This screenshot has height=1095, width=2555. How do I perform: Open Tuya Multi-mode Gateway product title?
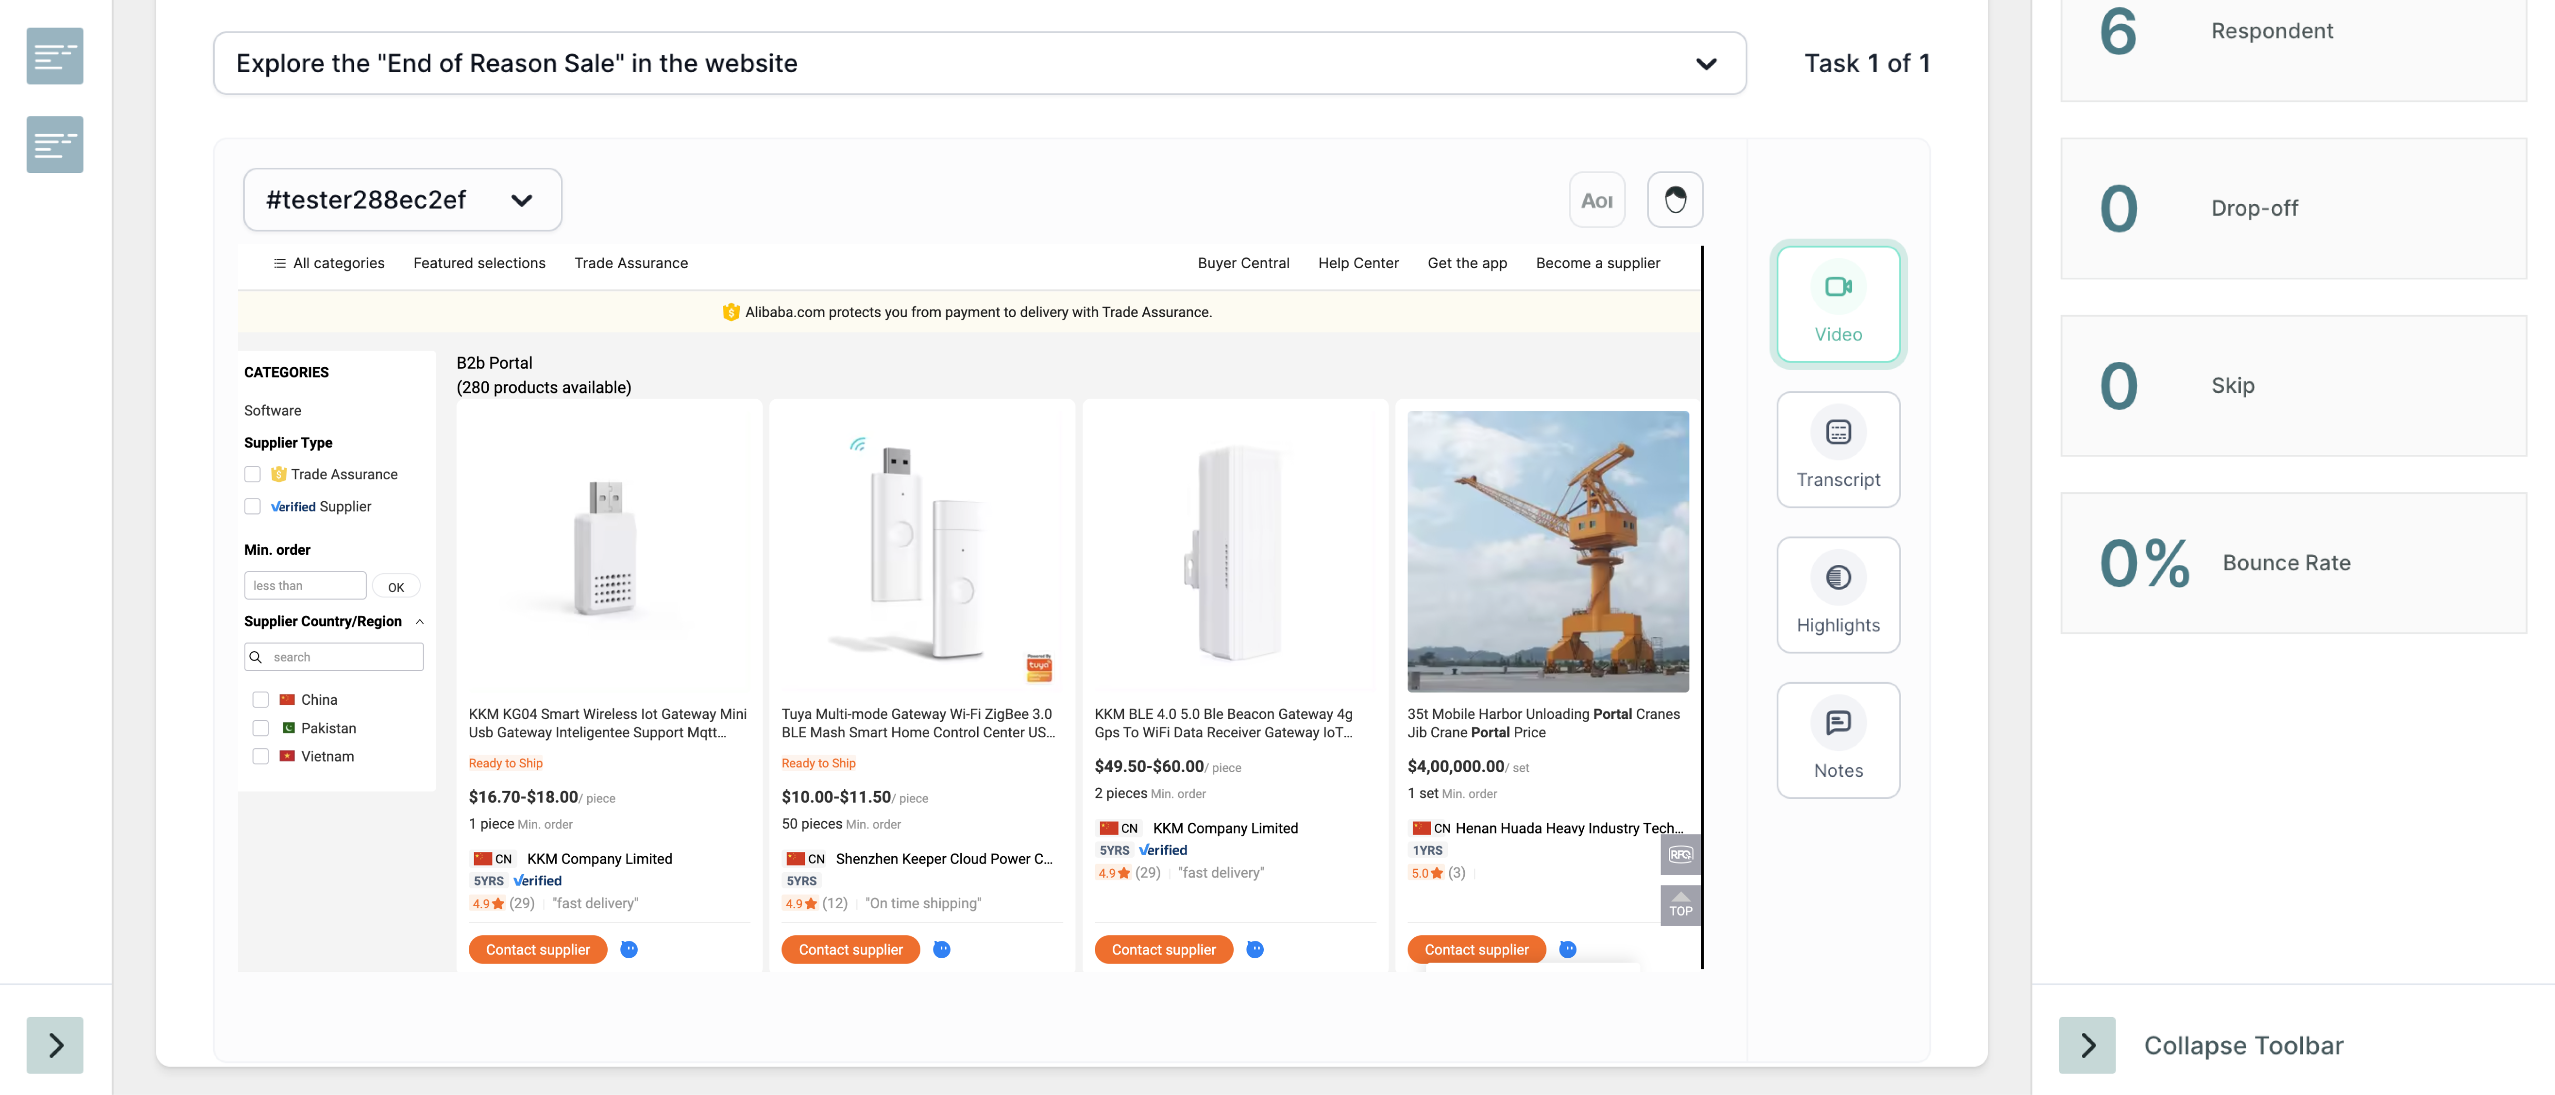919,723
